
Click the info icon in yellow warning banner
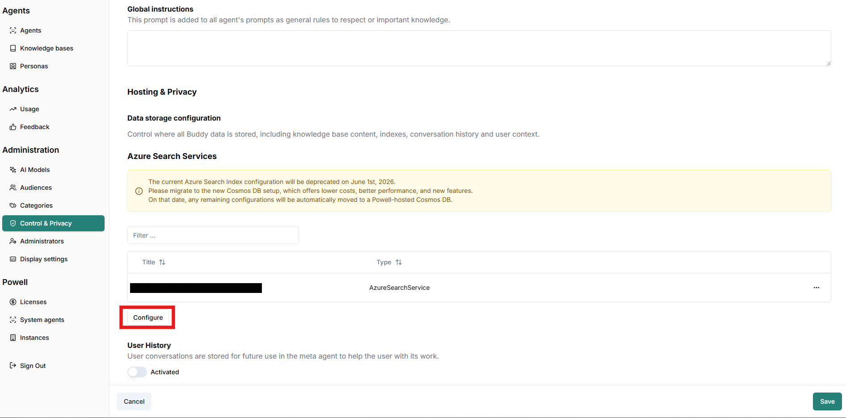[139, 191]
